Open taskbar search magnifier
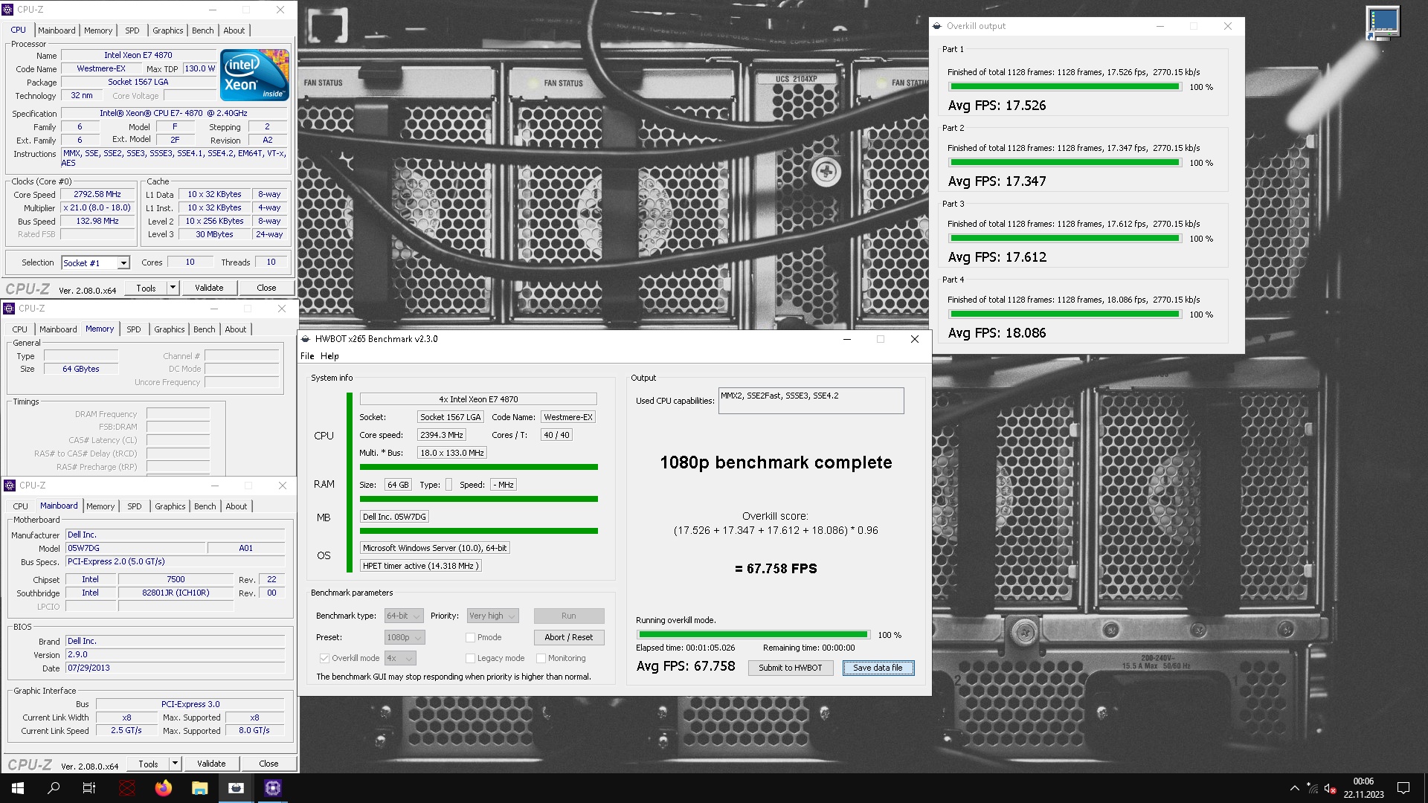Screen dimensions: 1428x803 (54, 788)
